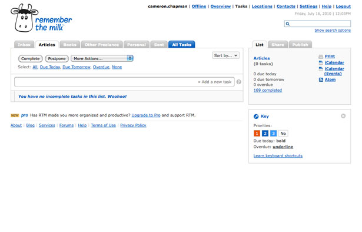
Task: Click the search input box
Action: pos(317,24)
